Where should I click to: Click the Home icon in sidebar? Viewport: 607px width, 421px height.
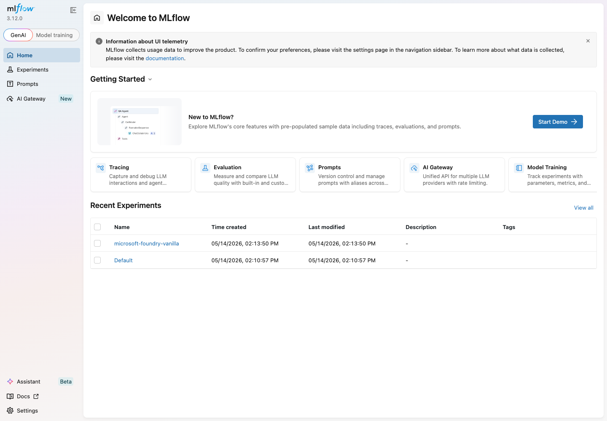pos(10,55)
